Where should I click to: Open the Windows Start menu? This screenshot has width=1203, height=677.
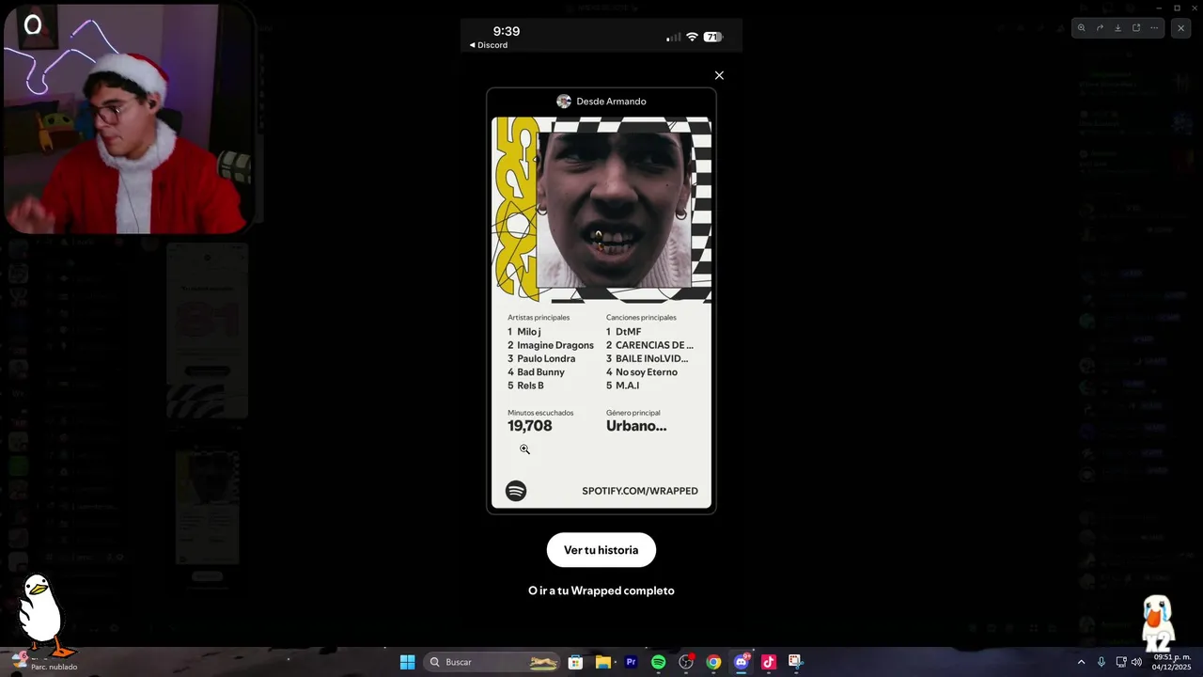pos(407,662)
